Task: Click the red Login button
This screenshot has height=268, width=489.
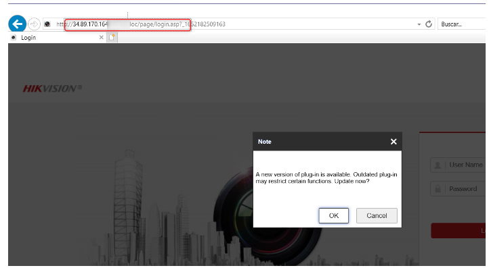Action: [459, 230]
